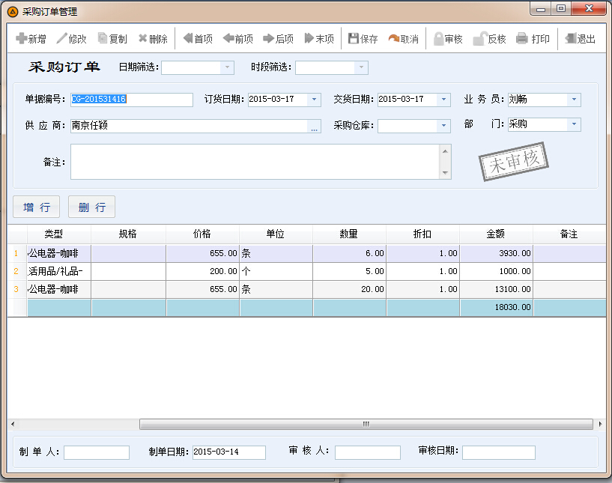Jump to first record with 首项 icon
The image size is (612, 483).
199,39
